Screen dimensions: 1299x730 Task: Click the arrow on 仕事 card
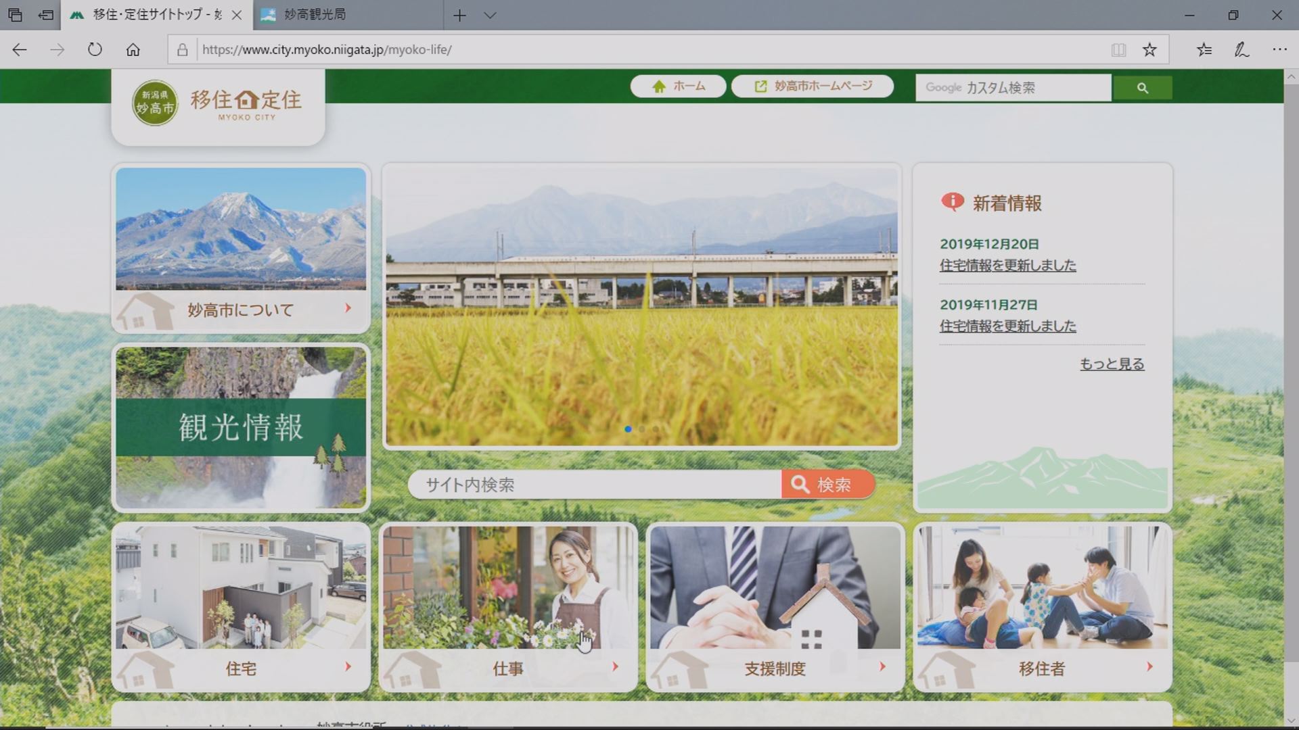point(615,667)
